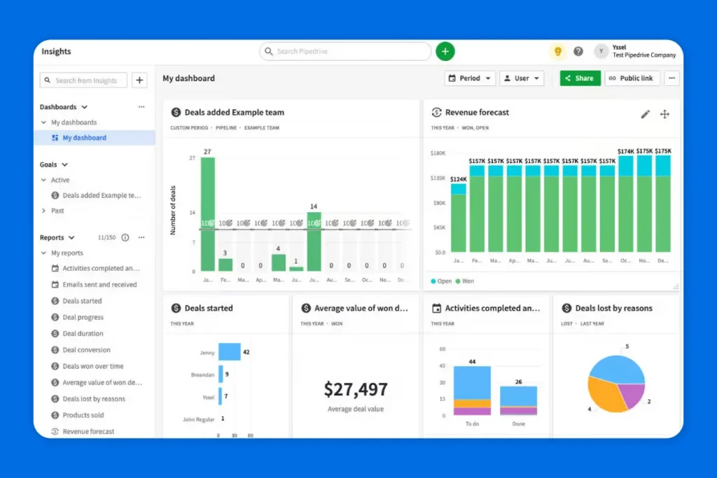This screenshot has width=717, height=478.
Task: Open the lightbulb sales assistant icon
Action: [558, 51]
